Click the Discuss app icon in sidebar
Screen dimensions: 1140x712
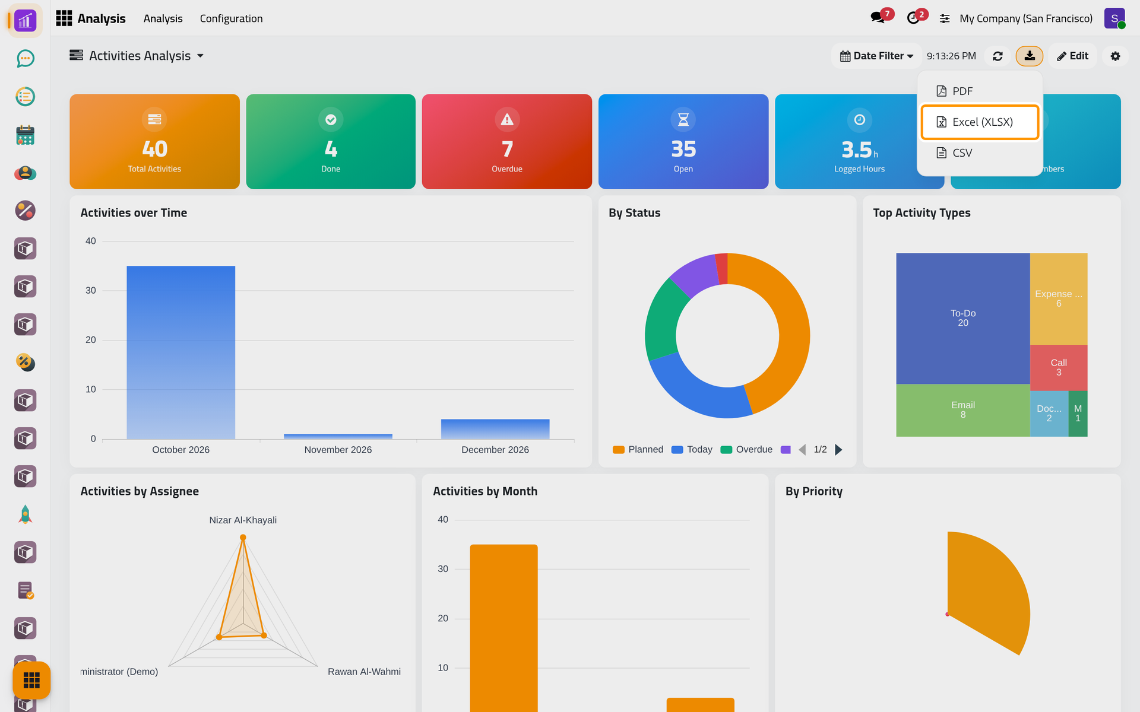tap(25, 58)
